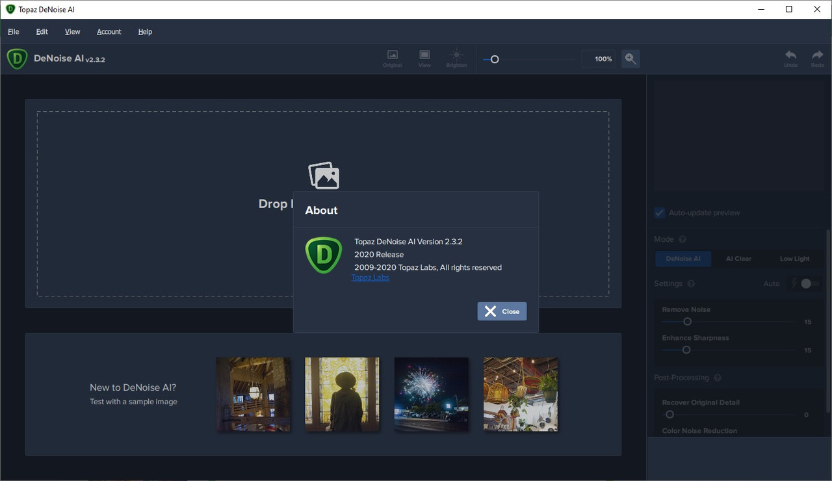
Task: Click the Settings help question mark icon
Action: click(x=691, y=283)
